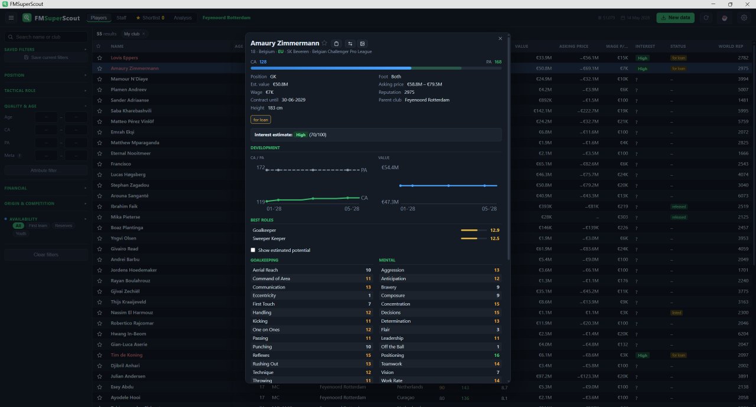Click the maximum PA input field
The image size is (756, 407).
76,143
